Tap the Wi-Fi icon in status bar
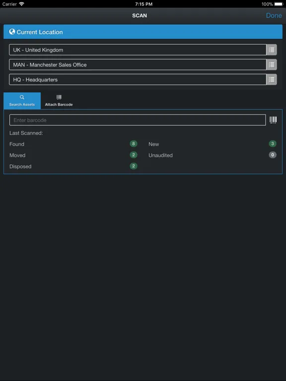The height and width of the screenshot is (381, 286). click(22, 4)
